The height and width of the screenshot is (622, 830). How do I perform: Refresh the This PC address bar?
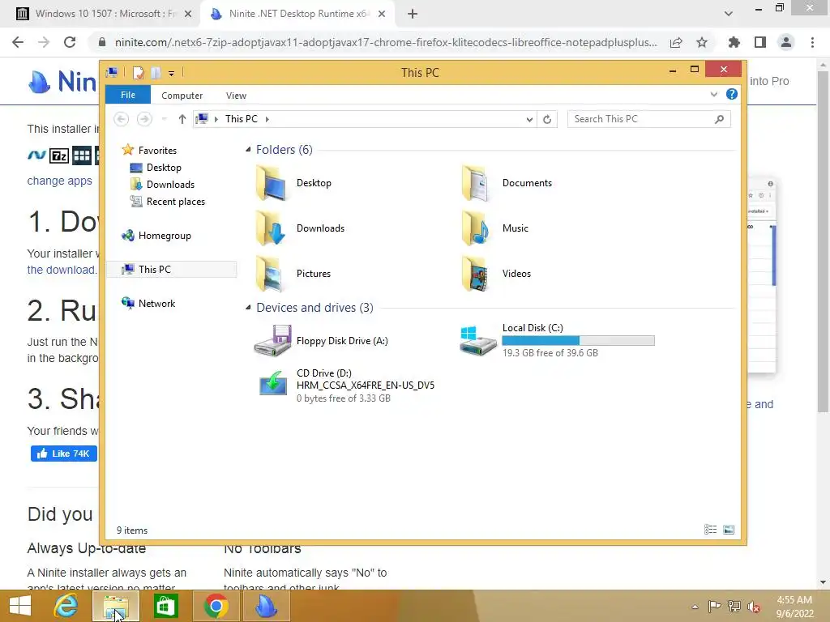click(547, 120)
